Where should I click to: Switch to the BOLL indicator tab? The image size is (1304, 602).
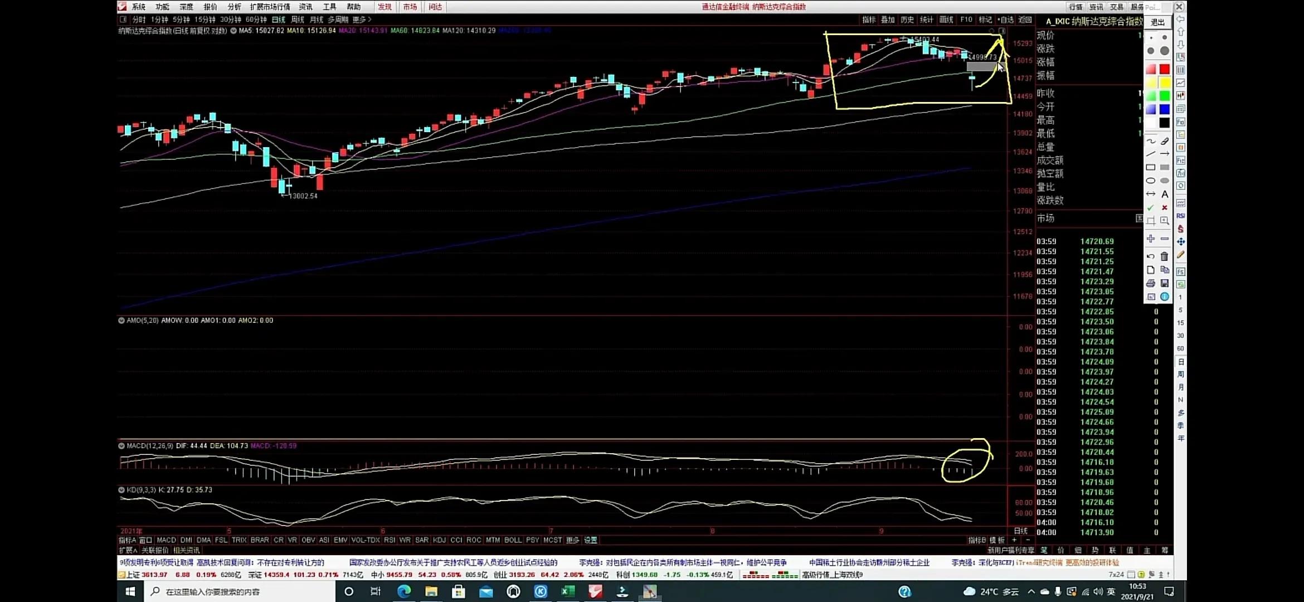(512, 540)
